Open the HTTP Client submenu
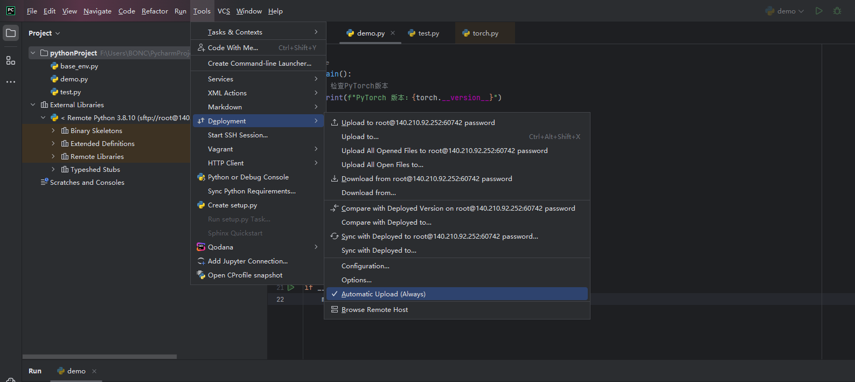Viewport: 855px width, 382px height. 258,163
